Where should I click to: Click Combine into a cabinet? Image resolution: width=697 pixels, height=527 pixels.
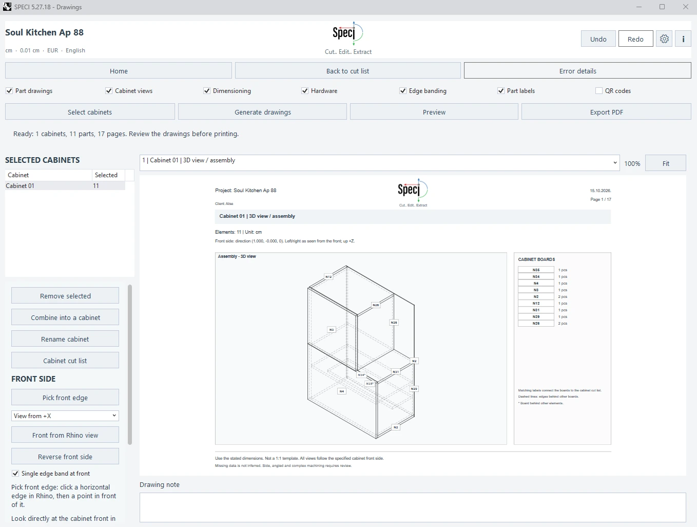[x=65, y=317]
